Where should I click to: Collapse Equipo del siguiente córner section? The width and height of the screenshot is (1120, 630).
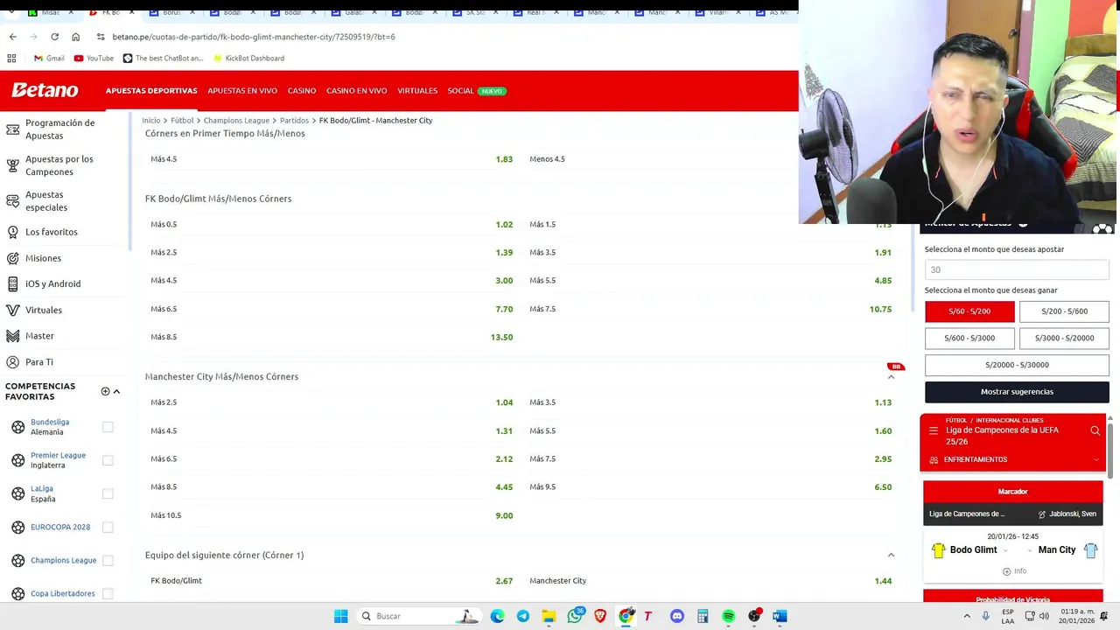pyautogui.click(x=891, y=555)
